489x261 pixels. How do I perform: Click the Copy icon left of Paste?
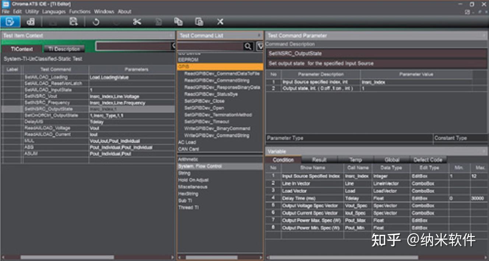(x=178, y=22)
